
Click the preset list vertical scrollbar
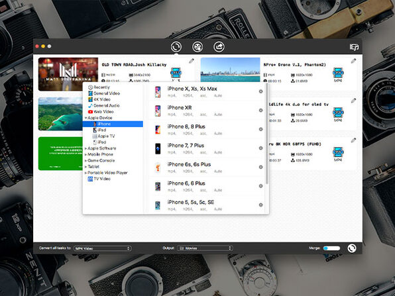coord(267,134)
